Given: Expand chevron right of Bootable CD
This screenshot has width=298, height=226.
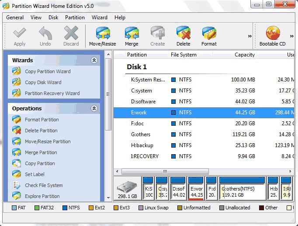Looking at the screenshot, I should click(x=292, y=36).
